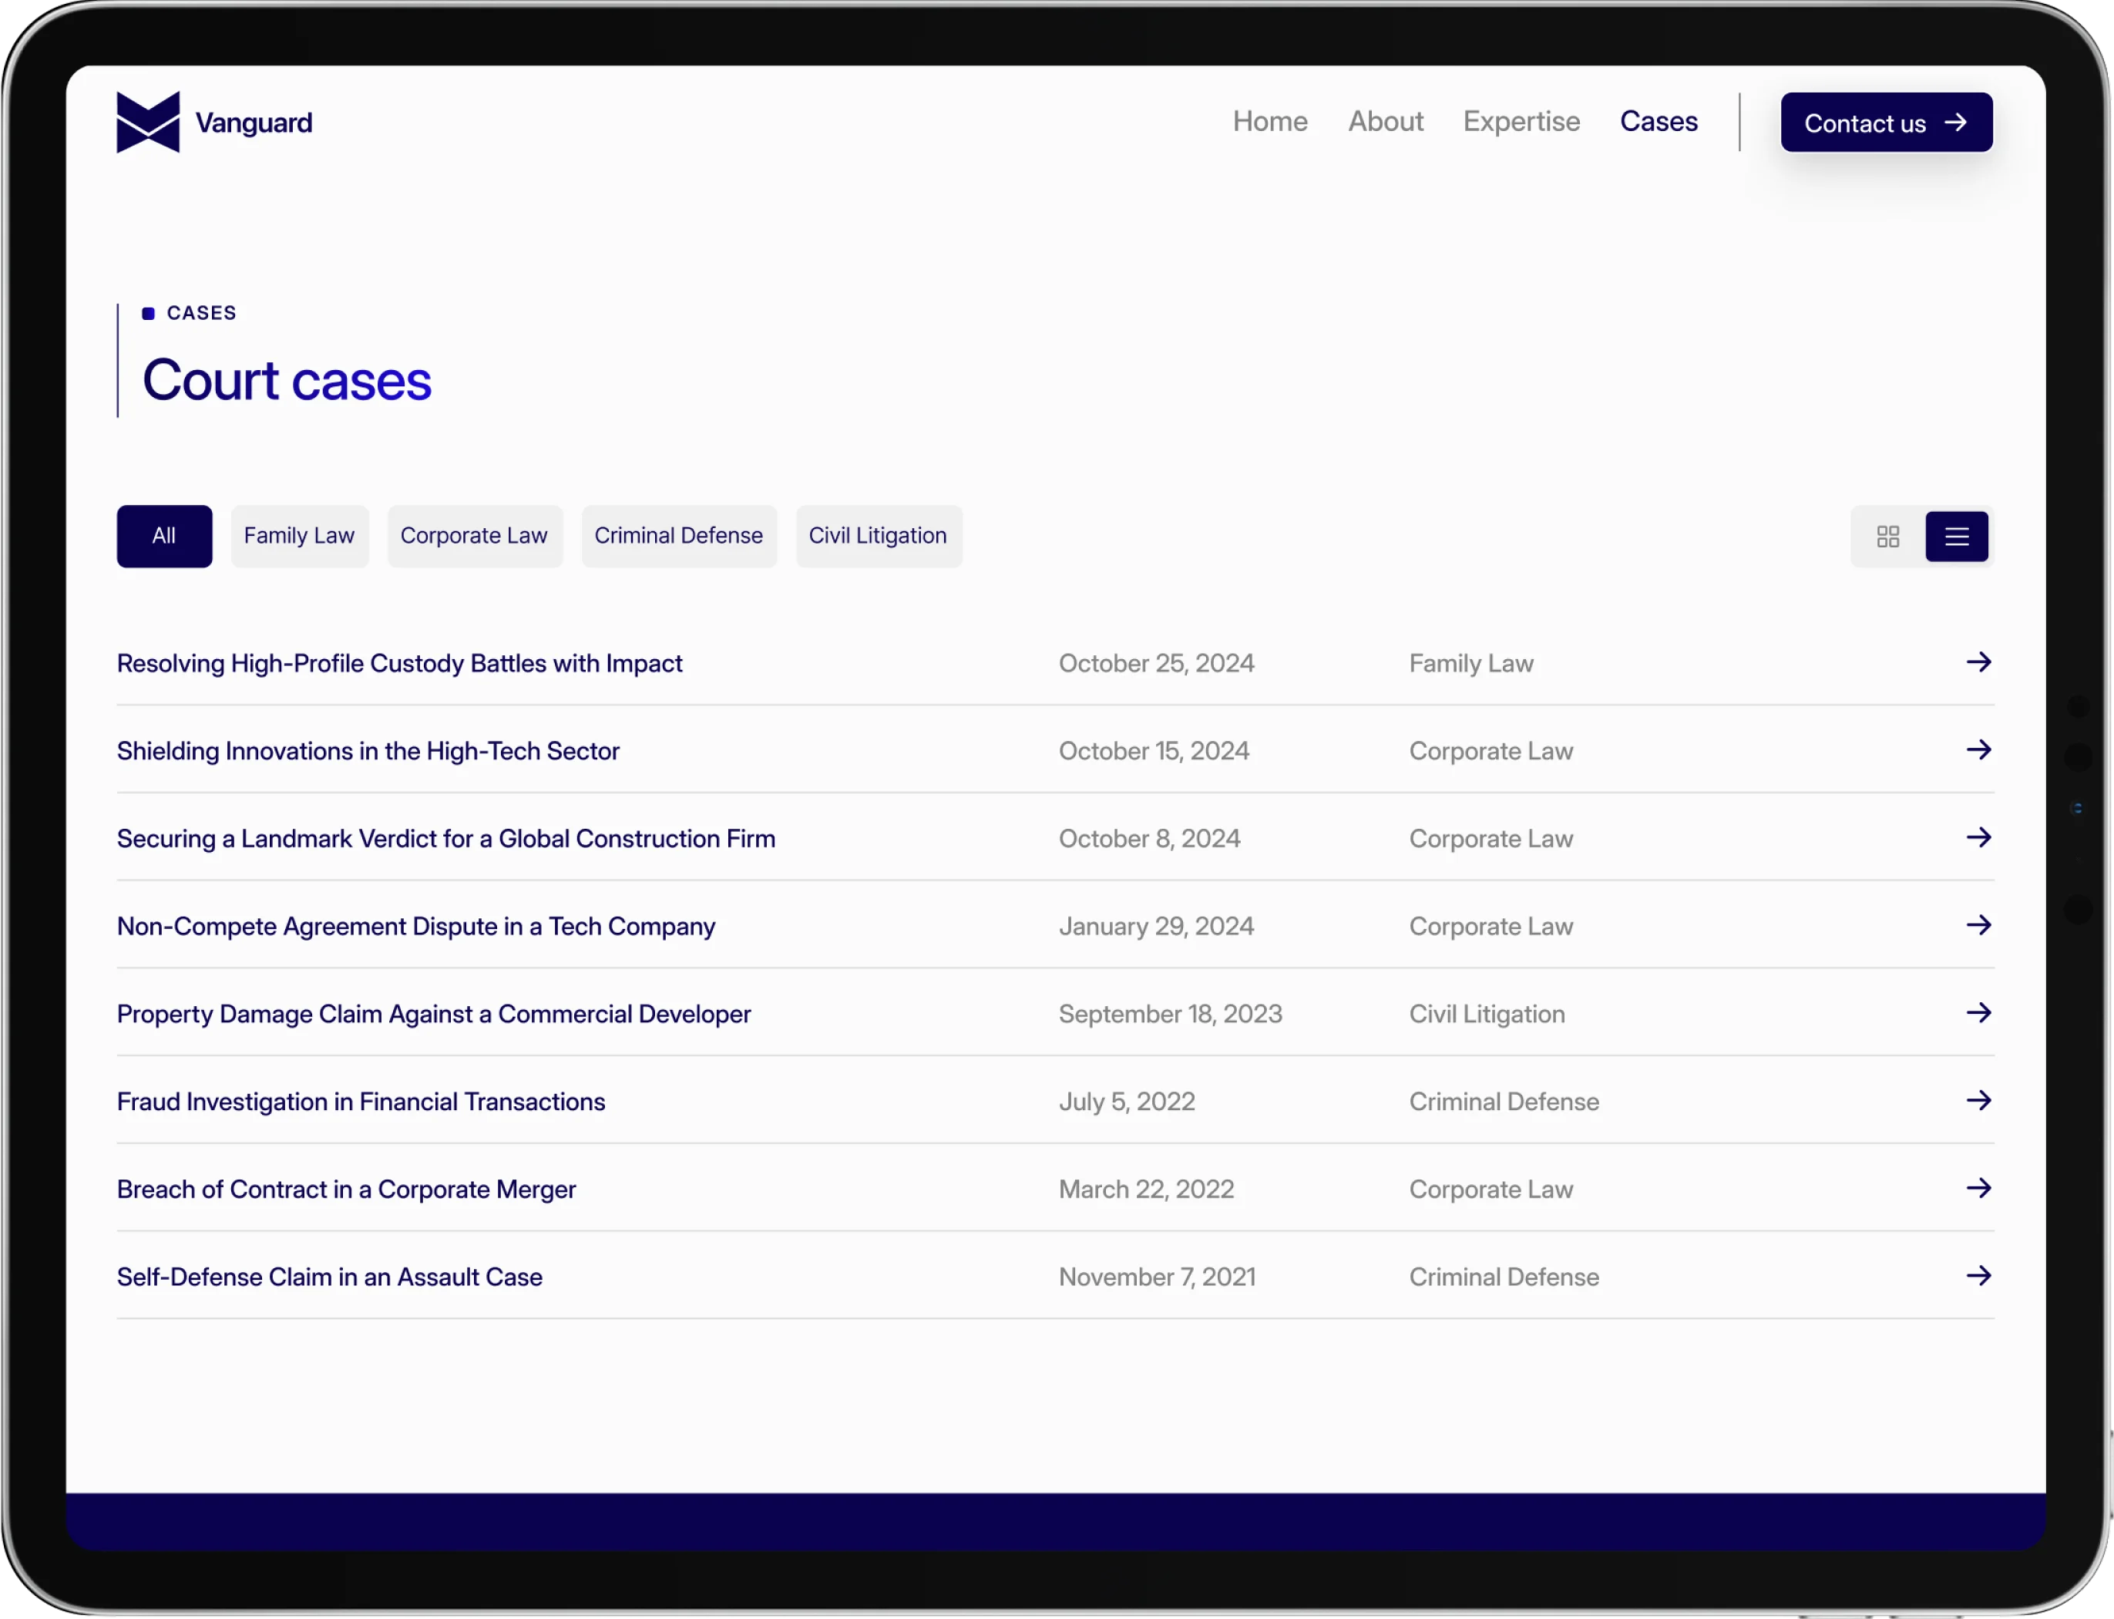
Task: Open the About page in navigation
Action: (x=1385, y=122)
